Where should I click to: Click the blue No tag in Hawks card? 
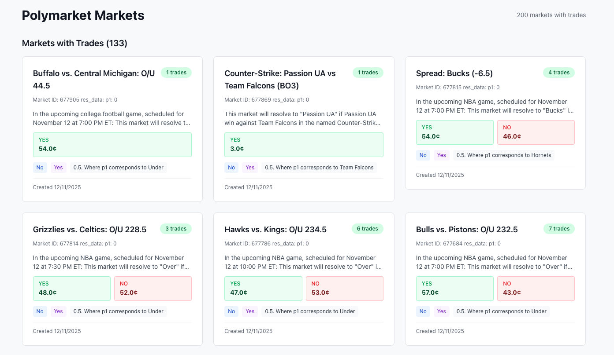click(x=231, y=311)
